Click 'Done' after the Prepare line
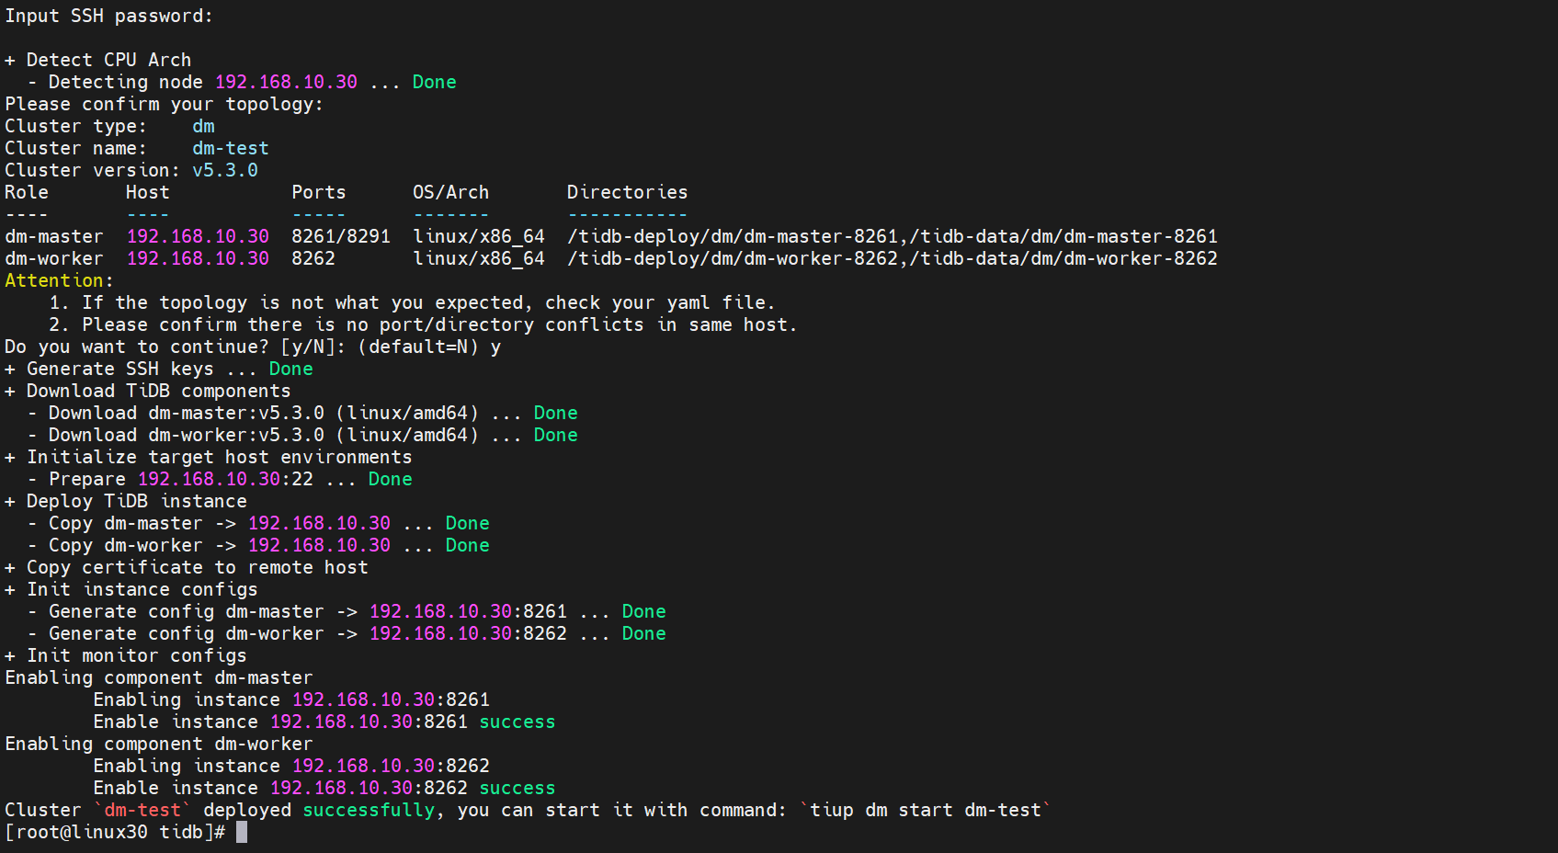The width and height of the screenshot is (1558, 853). [390, 479]
